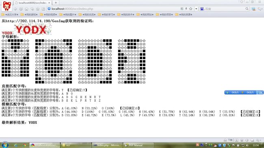Open a new tab with plus button

tap(56, 3)
